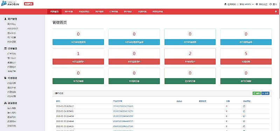280x131 pixels.
Task: Click the blue people logo icon
Action: (4, 3)
